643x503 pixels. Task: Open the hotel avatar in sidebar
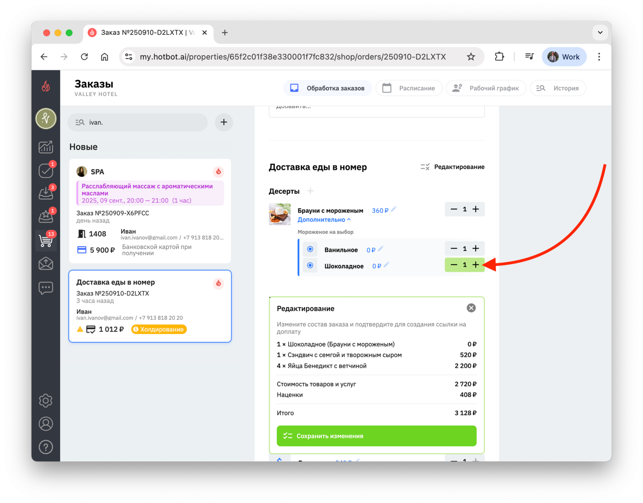(x=46, y=119)
